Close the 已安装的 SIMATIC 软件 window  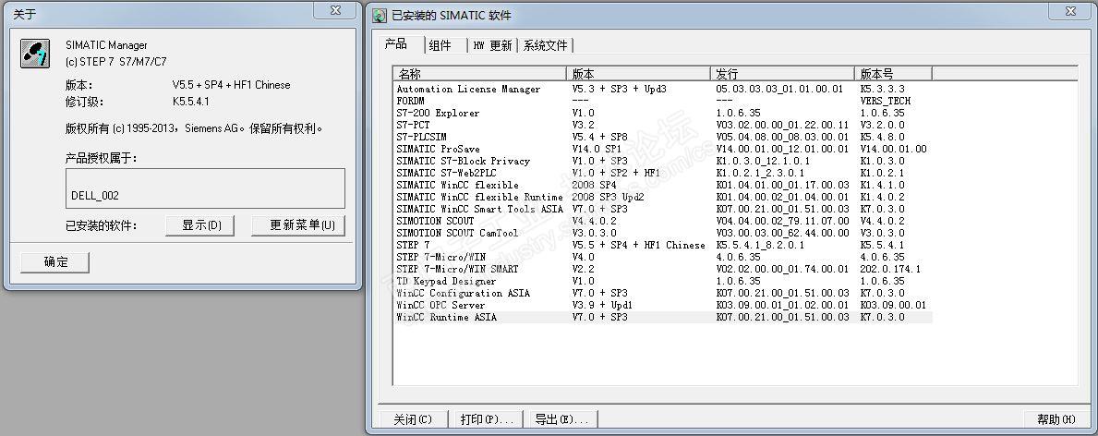(1069, 10)
